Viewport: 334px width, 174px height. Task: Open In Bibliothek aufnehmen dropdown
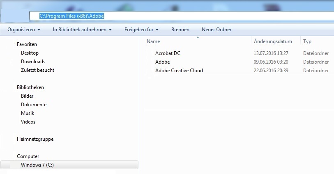click(x=82, y=30)
